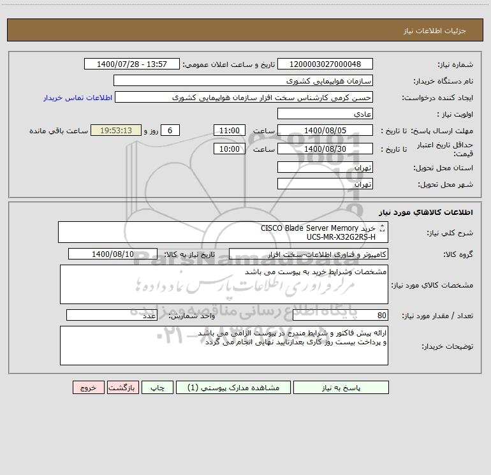Click price validity time 10:00
The image size is (491, 475).
point(229,149)
